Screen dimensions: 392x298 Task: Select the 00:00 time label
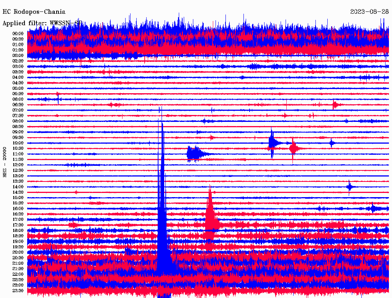pyautogui.click(x=18, y=34)
